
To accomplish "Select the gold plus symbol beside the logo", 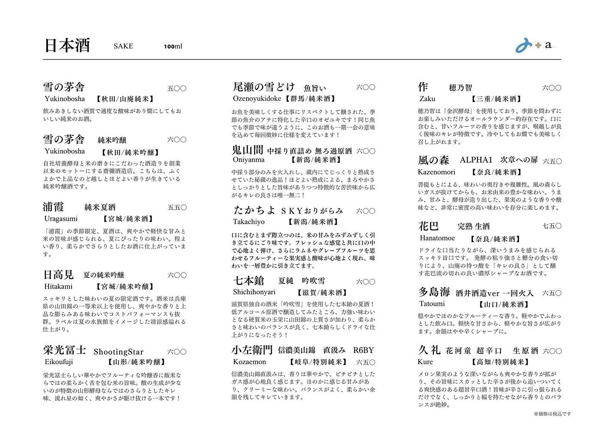I will [x=537, y=46].
